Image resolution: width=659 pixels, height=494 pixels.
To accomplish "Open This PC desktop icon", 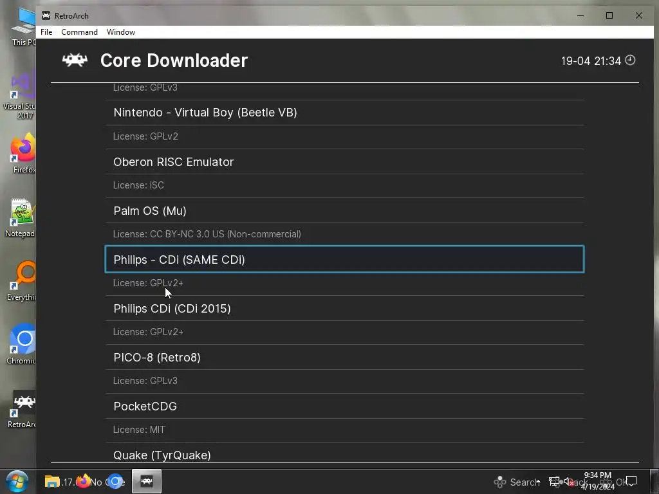I will [23, 27].
